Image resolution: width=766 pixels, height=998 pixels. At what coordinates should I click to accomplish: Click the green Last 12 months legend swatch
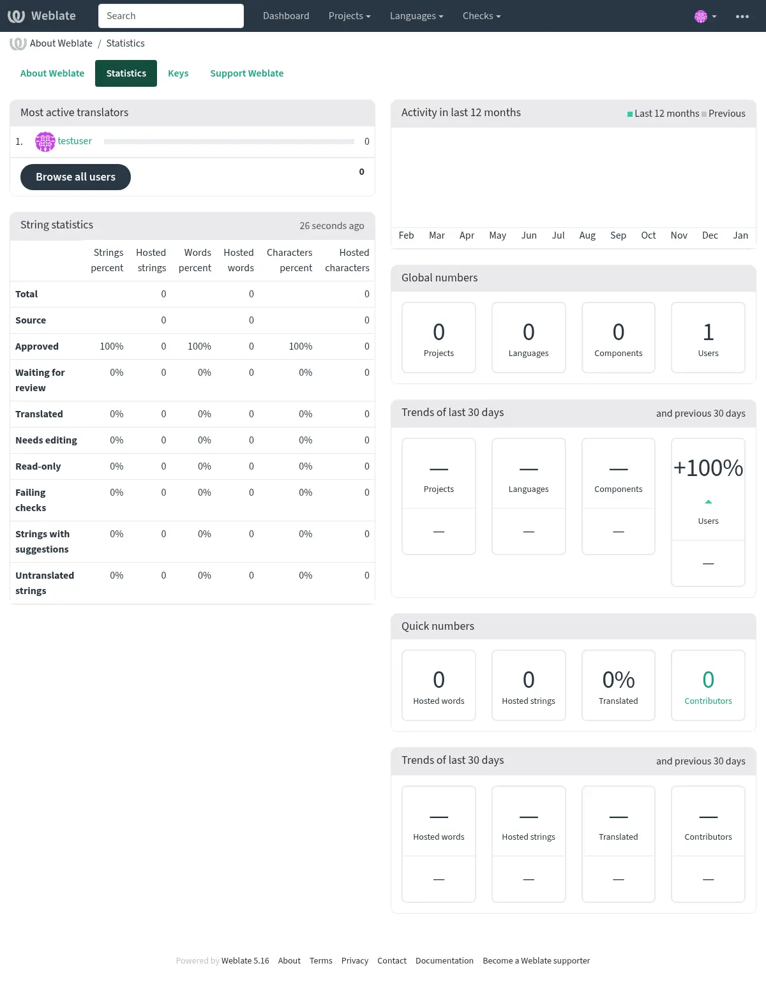pos(630,114)
